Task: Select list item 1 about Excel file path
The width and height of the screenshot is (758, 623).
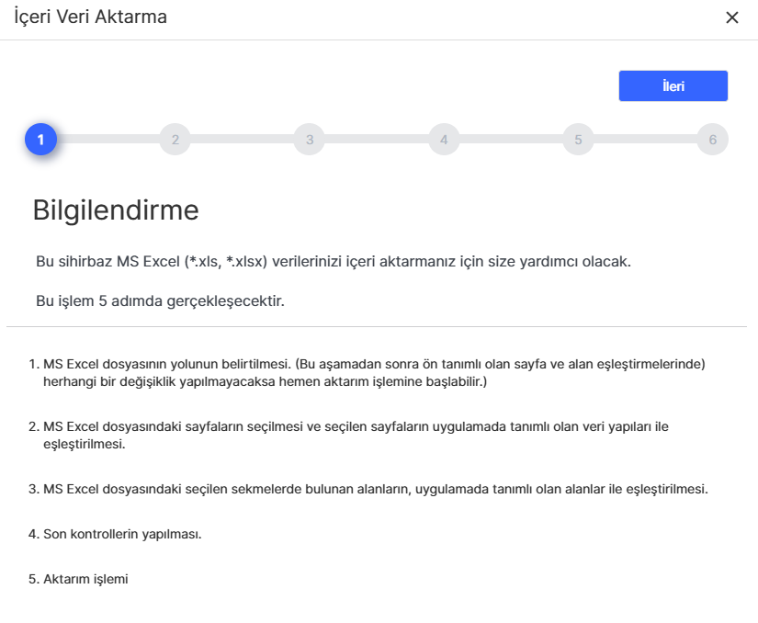Action: [x=368, y=372]
